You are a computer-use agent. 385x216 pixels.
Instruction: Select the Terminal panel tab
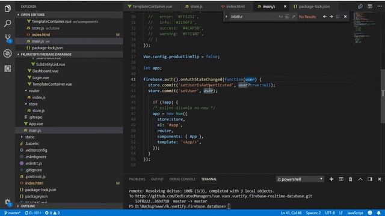tap(209, 179)
